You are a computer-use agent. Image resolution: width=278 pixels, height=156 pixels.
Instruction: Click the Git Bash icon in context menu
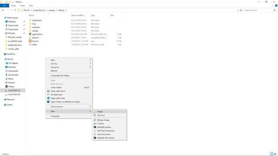[x=48, y=94]
